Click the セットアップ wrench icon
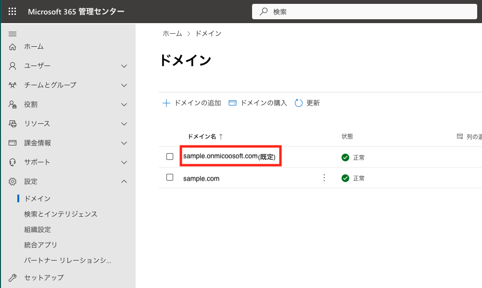482x288 pixels. coord(13,277)
